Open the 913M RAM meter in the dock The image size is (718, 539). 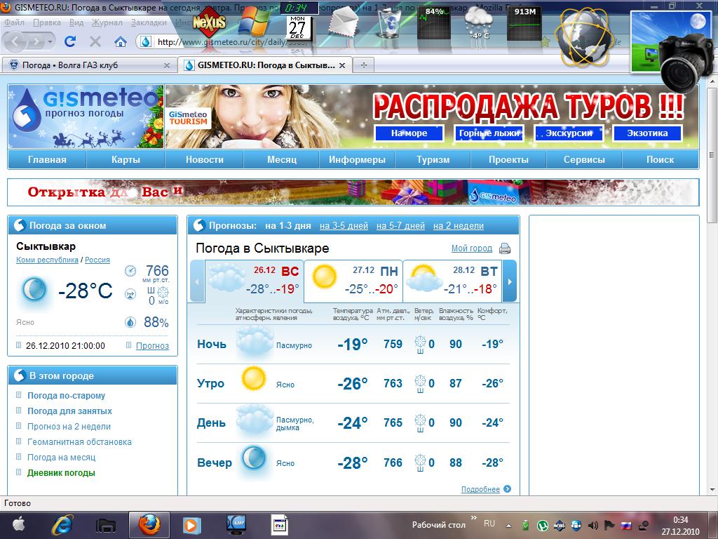(524, 23)
